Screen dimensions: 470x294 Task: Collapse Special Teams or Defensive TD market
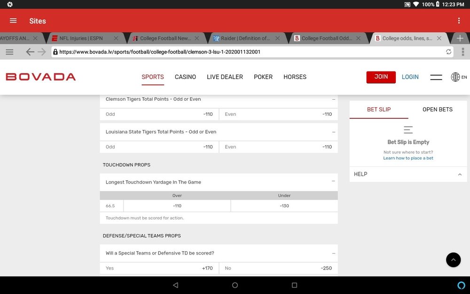[334, 254]
